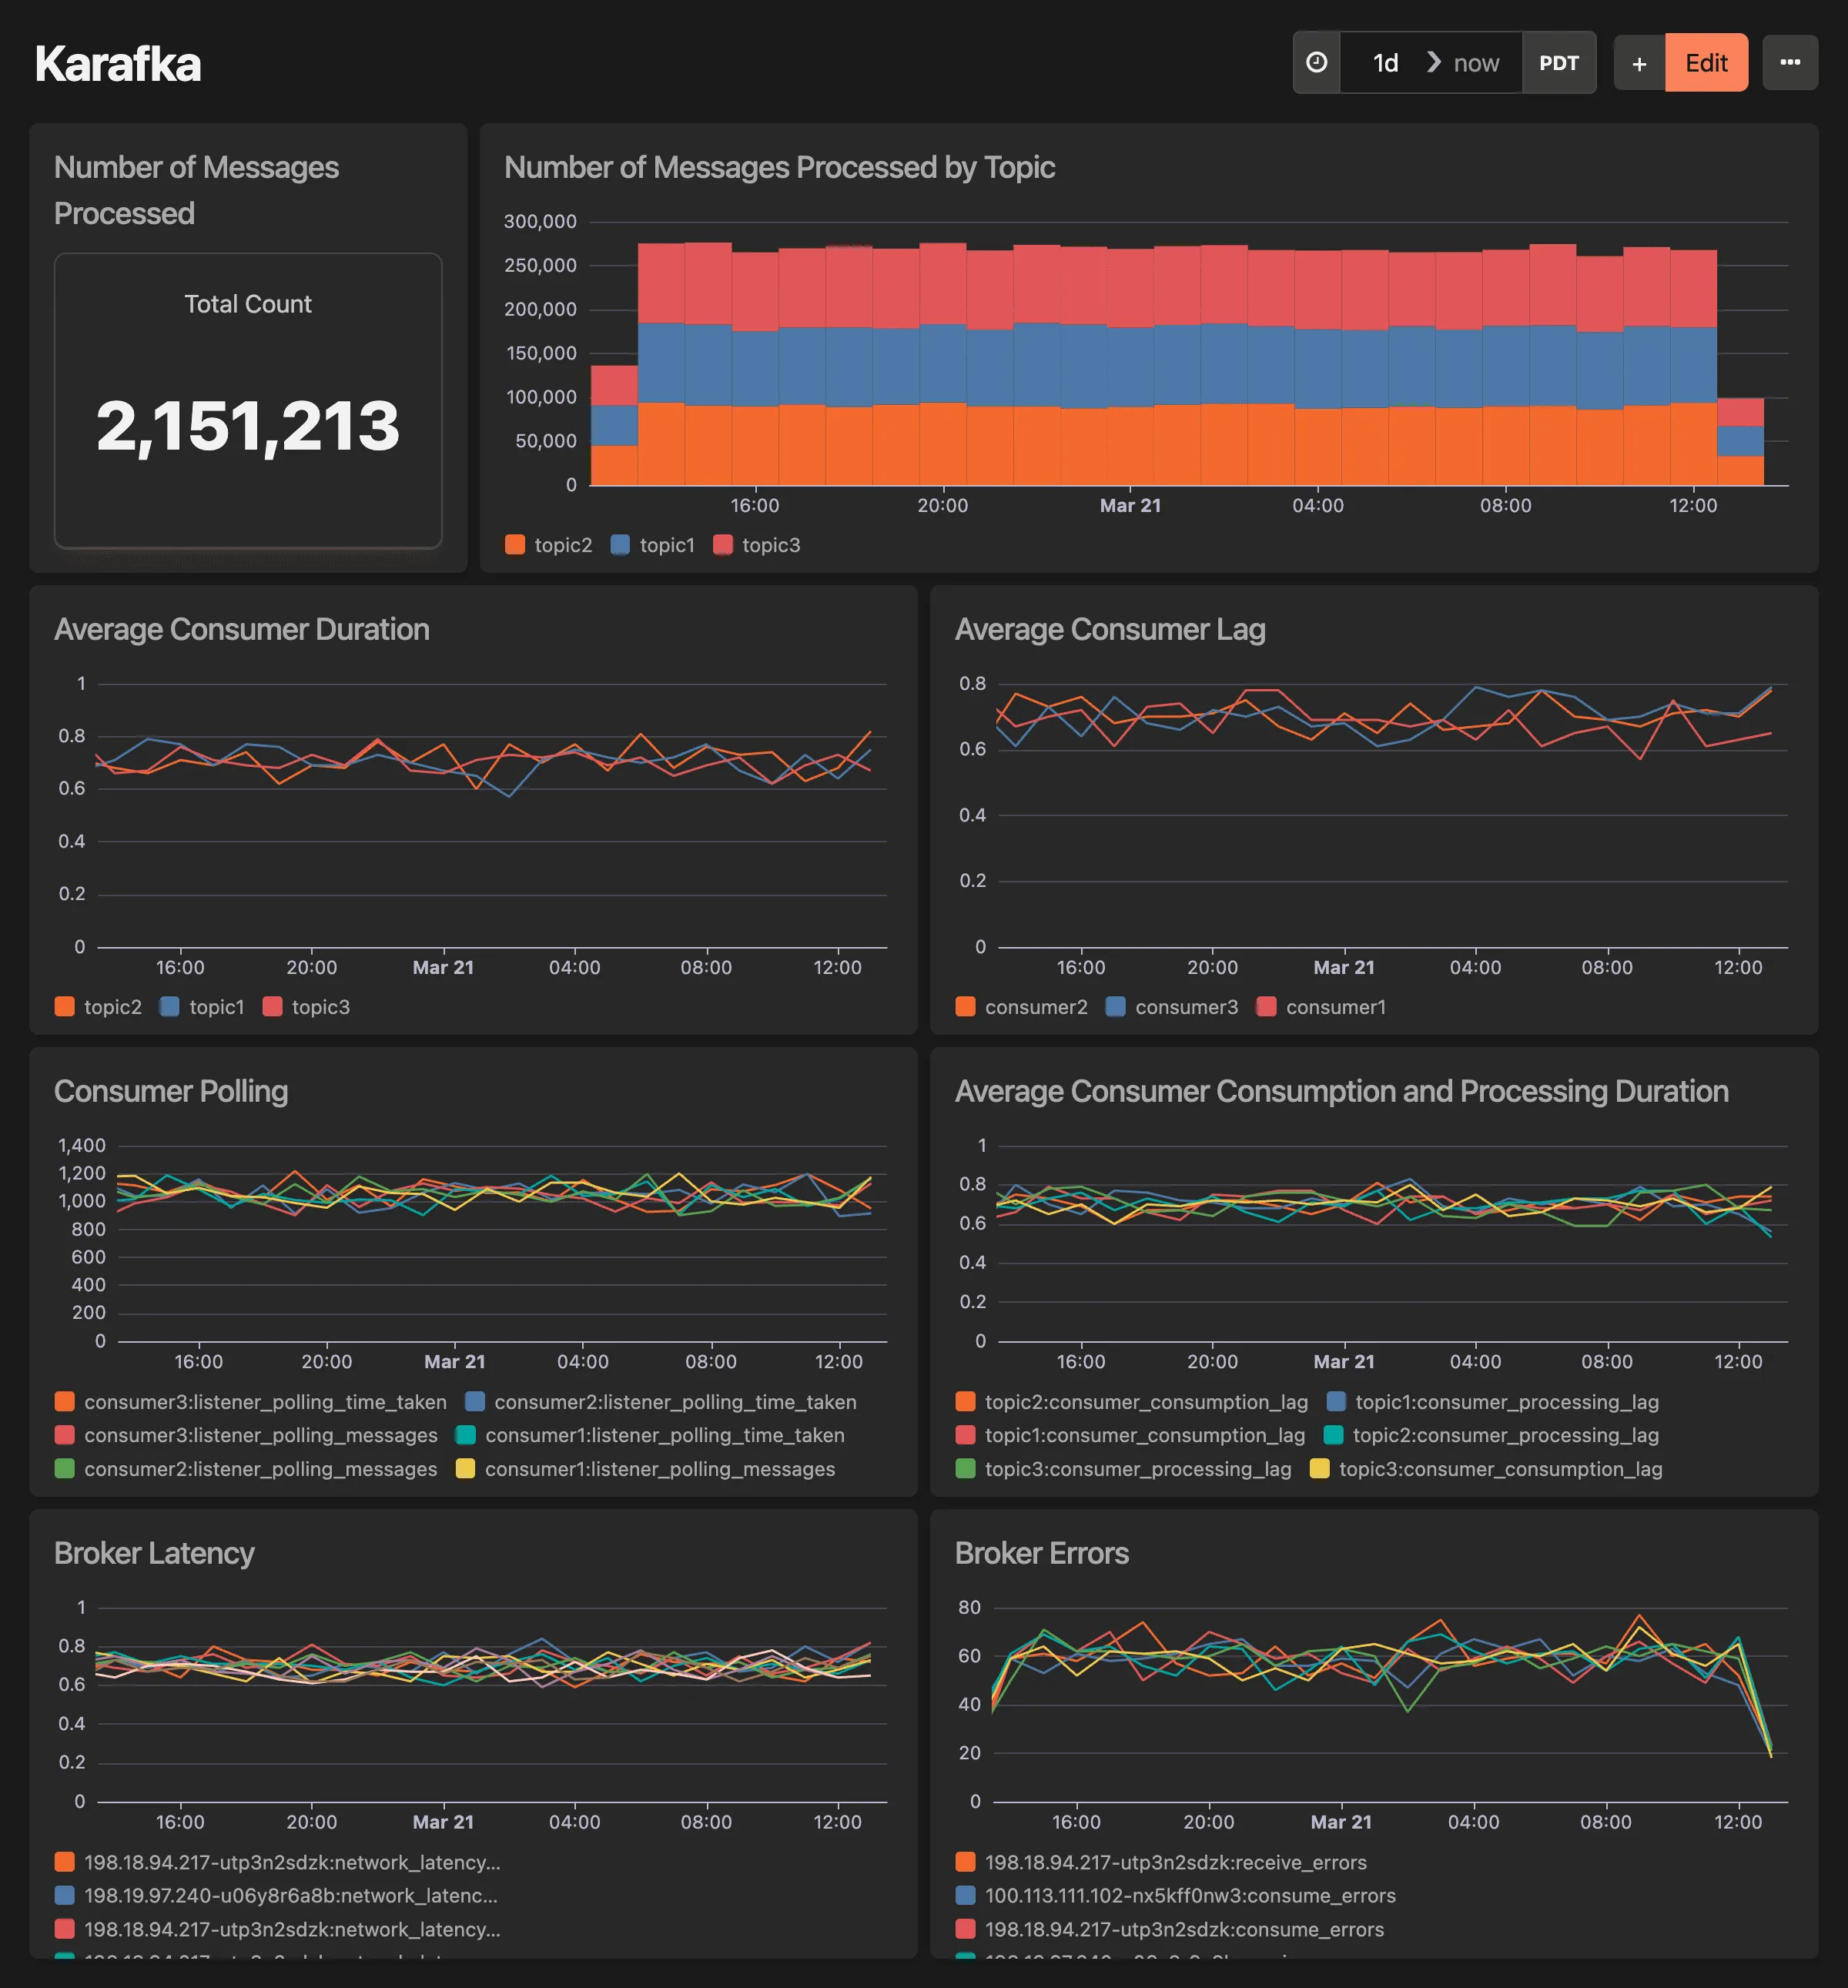
Task: Open the 1d time range dropdown
Action: [1385, 62]
